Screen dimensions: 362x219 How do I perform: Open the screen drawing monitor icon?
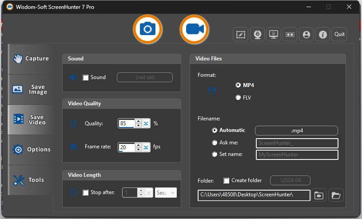[x=273, y=34]
